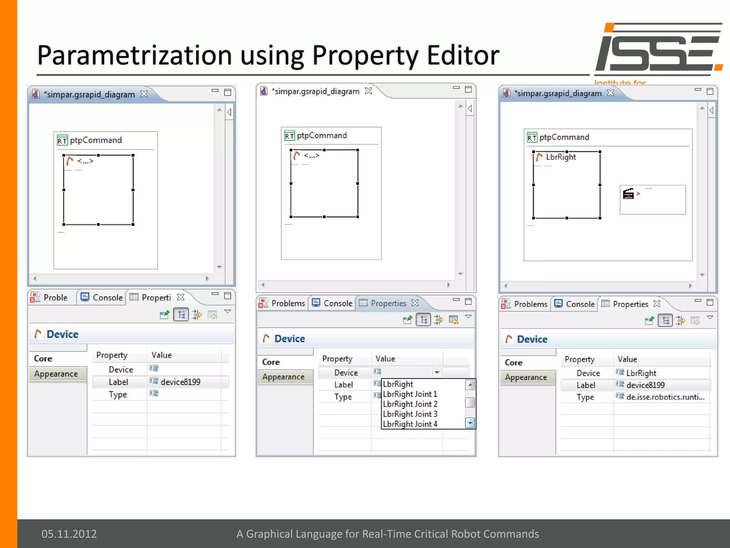Click ptpCommand RT icon in right diagram
730x548 pixels.
point(532,137)
